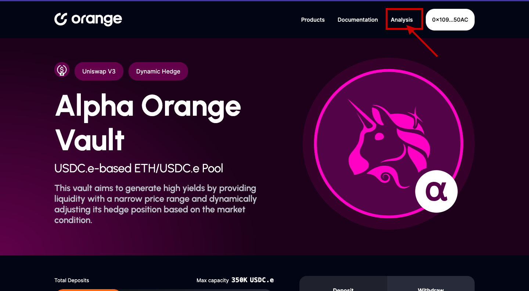Click the Uniswap unicorn logo graphic

coord(388,144)
